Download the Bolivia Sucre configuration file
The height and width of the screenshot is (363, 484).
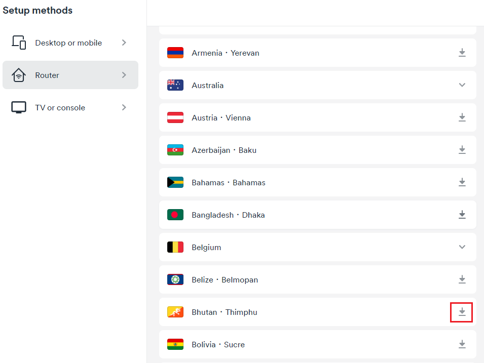(x=462, y=344)
